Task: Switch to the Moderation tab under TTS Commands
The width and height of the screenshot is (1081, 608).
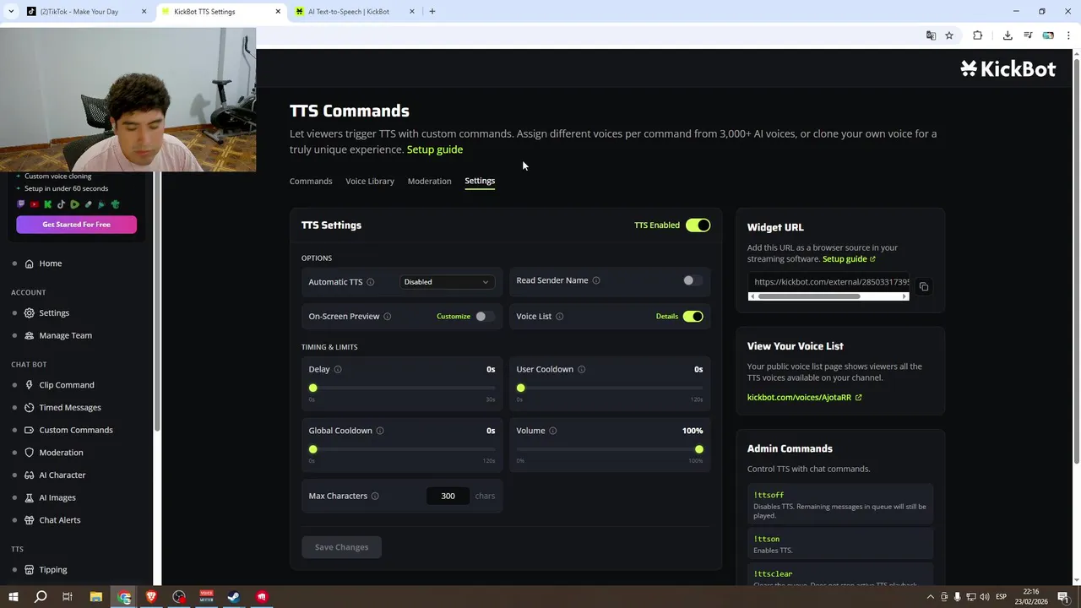Action: (429, 182)
